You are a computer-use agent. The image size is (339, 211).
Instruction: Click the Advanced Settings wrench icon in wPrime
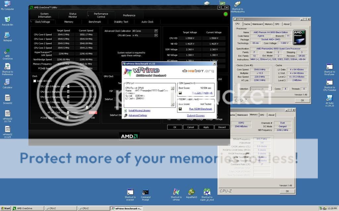pos(125,116)
